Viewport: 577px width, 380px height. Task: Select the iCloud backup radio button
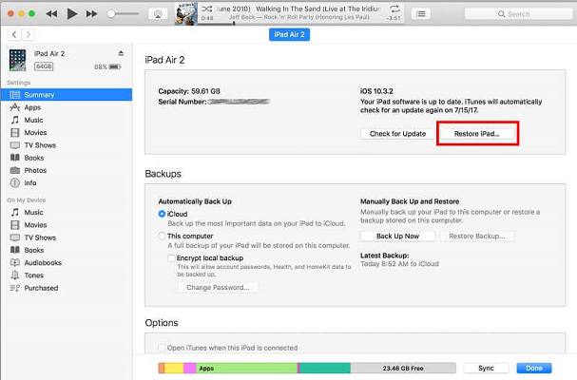pos(162,215)
